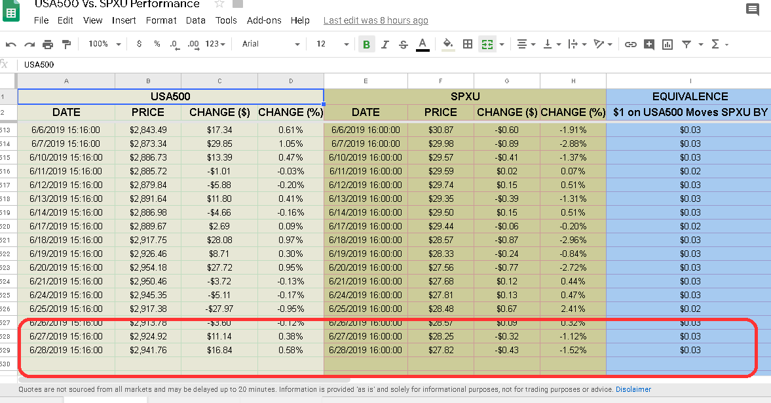Click the Insert link icon
Image resolution: width=771 pixels, height=403 pixels.
630,45
